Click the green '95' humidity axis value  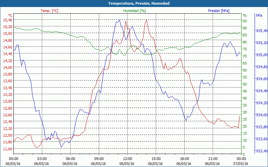coord(245,21)
